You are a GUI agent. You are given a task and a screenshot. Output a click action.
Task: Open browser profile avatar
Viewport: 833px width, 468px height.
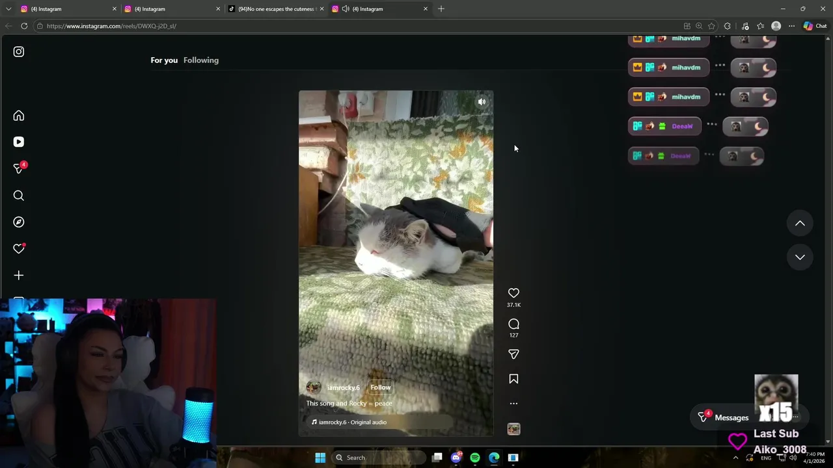(776, 26)
